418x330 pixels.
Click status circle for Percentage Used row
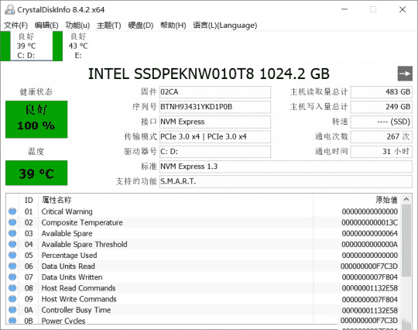pyautogui.click(x=12, y=255)
